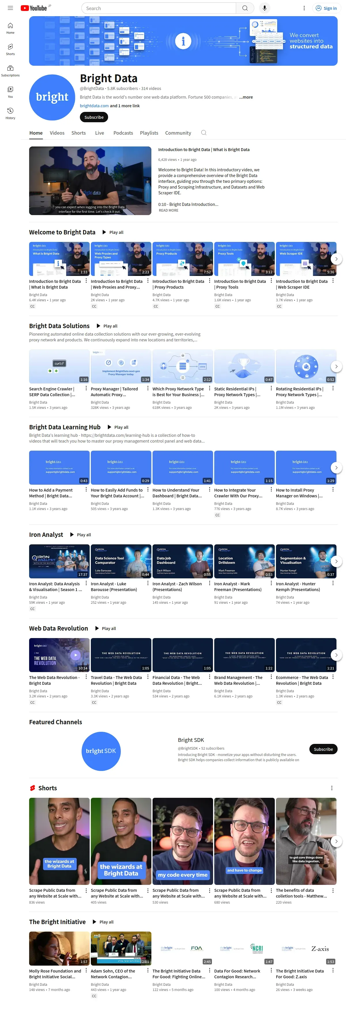Viewport: 346px width, 1010px height.
Task: Open options for The Web Data Revolution video
Action: (86, 677)
